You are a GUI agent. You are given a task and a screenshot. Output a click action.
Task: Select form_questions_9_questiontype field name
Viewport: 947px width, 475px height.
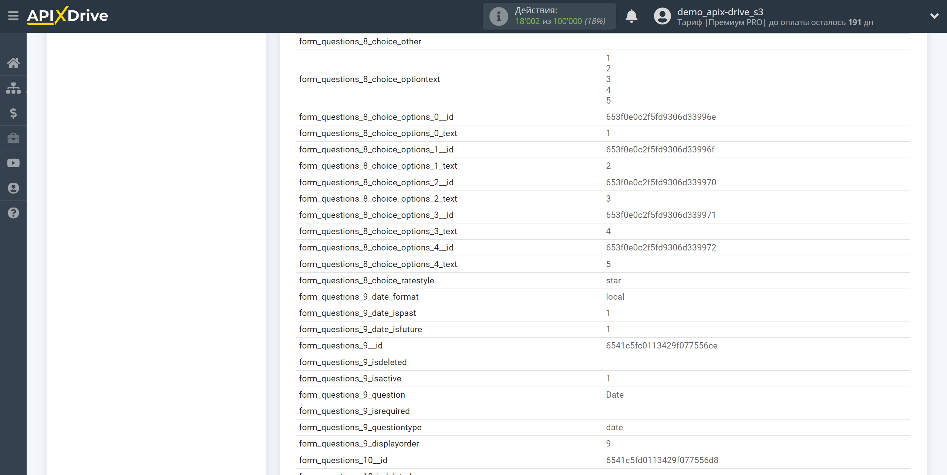[360, 428]
